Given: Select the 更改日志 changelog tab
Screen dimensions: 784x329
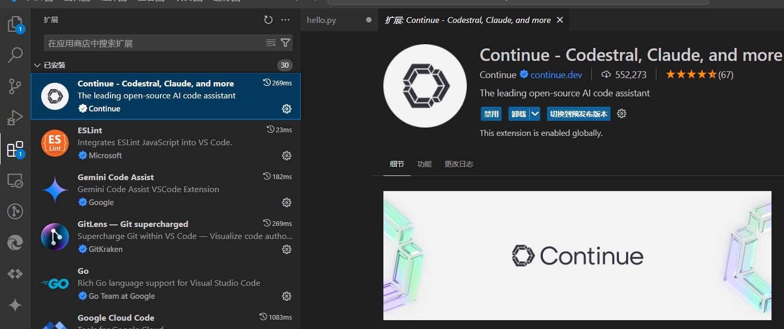Looking at the screenshot, I should click(459, 164).
